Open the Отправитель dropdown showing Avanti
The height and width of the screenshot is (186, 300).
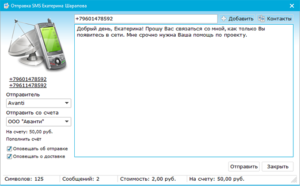click(39, 103)
